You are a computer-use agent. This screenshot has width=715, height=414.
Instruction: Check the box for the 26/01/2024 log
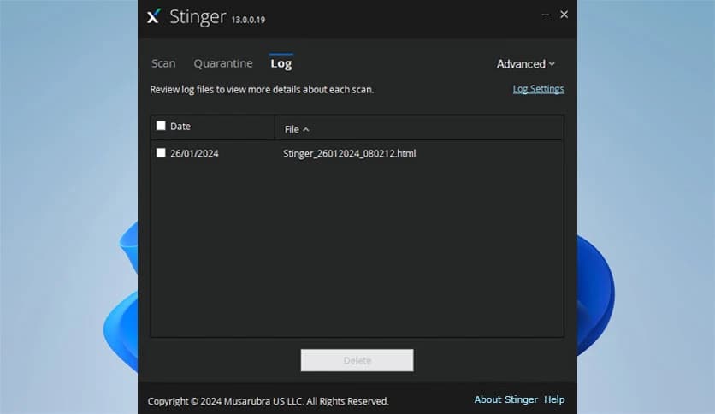tap(161, 153)
